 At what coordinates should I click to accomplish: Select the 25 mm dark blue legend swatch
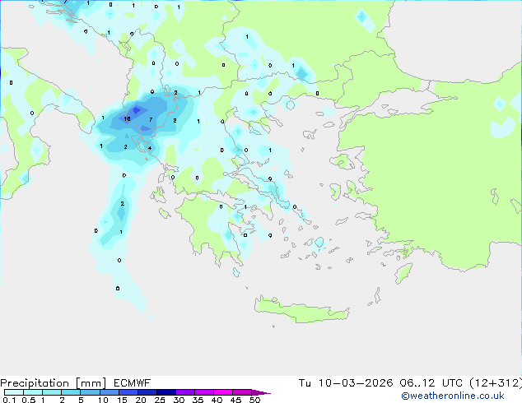point(166,392)
